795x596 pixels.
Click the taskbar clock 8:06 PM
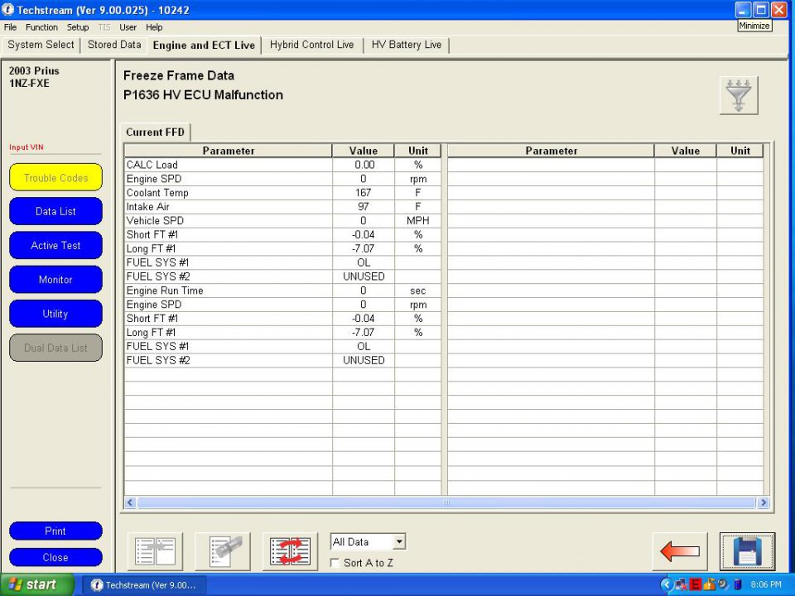point(766,585)
